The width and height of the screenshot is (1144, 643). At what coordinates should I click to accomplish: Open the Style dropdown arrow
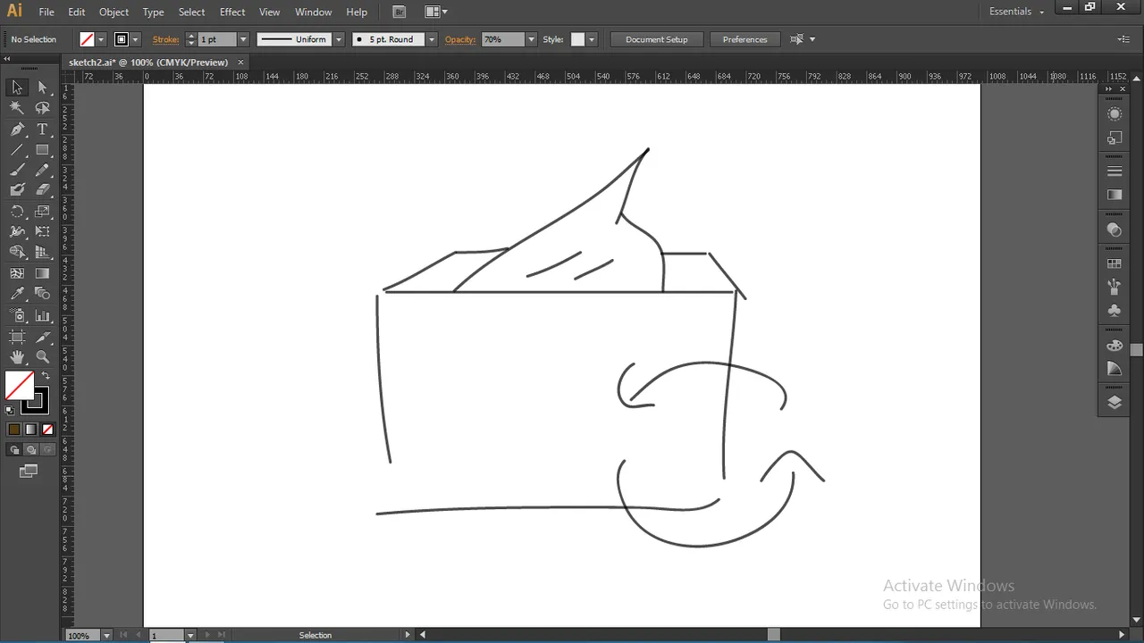pyautogui.click(x=592, y=39)
